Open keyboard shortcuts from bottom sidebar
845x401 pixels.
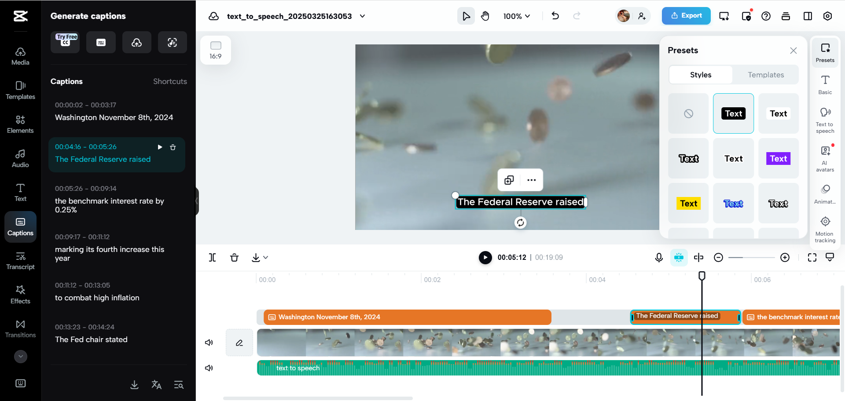click(x=20, y=383)
